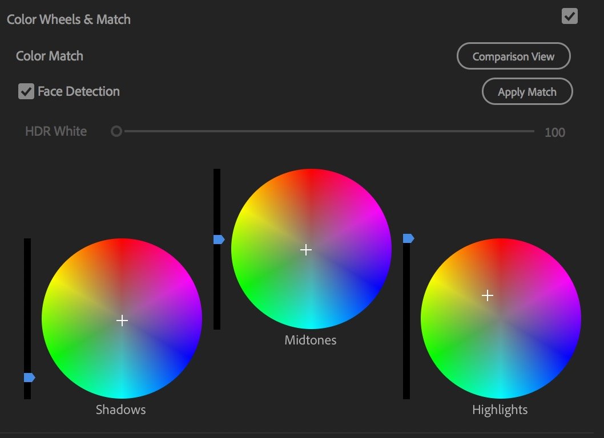Viewport: 604px width, 438px height.
Task: Click the Highlights wheel label
Action: (500, 409)
